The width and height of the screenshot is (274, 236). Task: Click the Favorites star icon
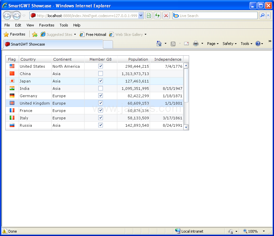6,35
